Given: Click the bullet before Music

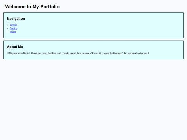Looking at the screenshot, I should click(8, 32).
